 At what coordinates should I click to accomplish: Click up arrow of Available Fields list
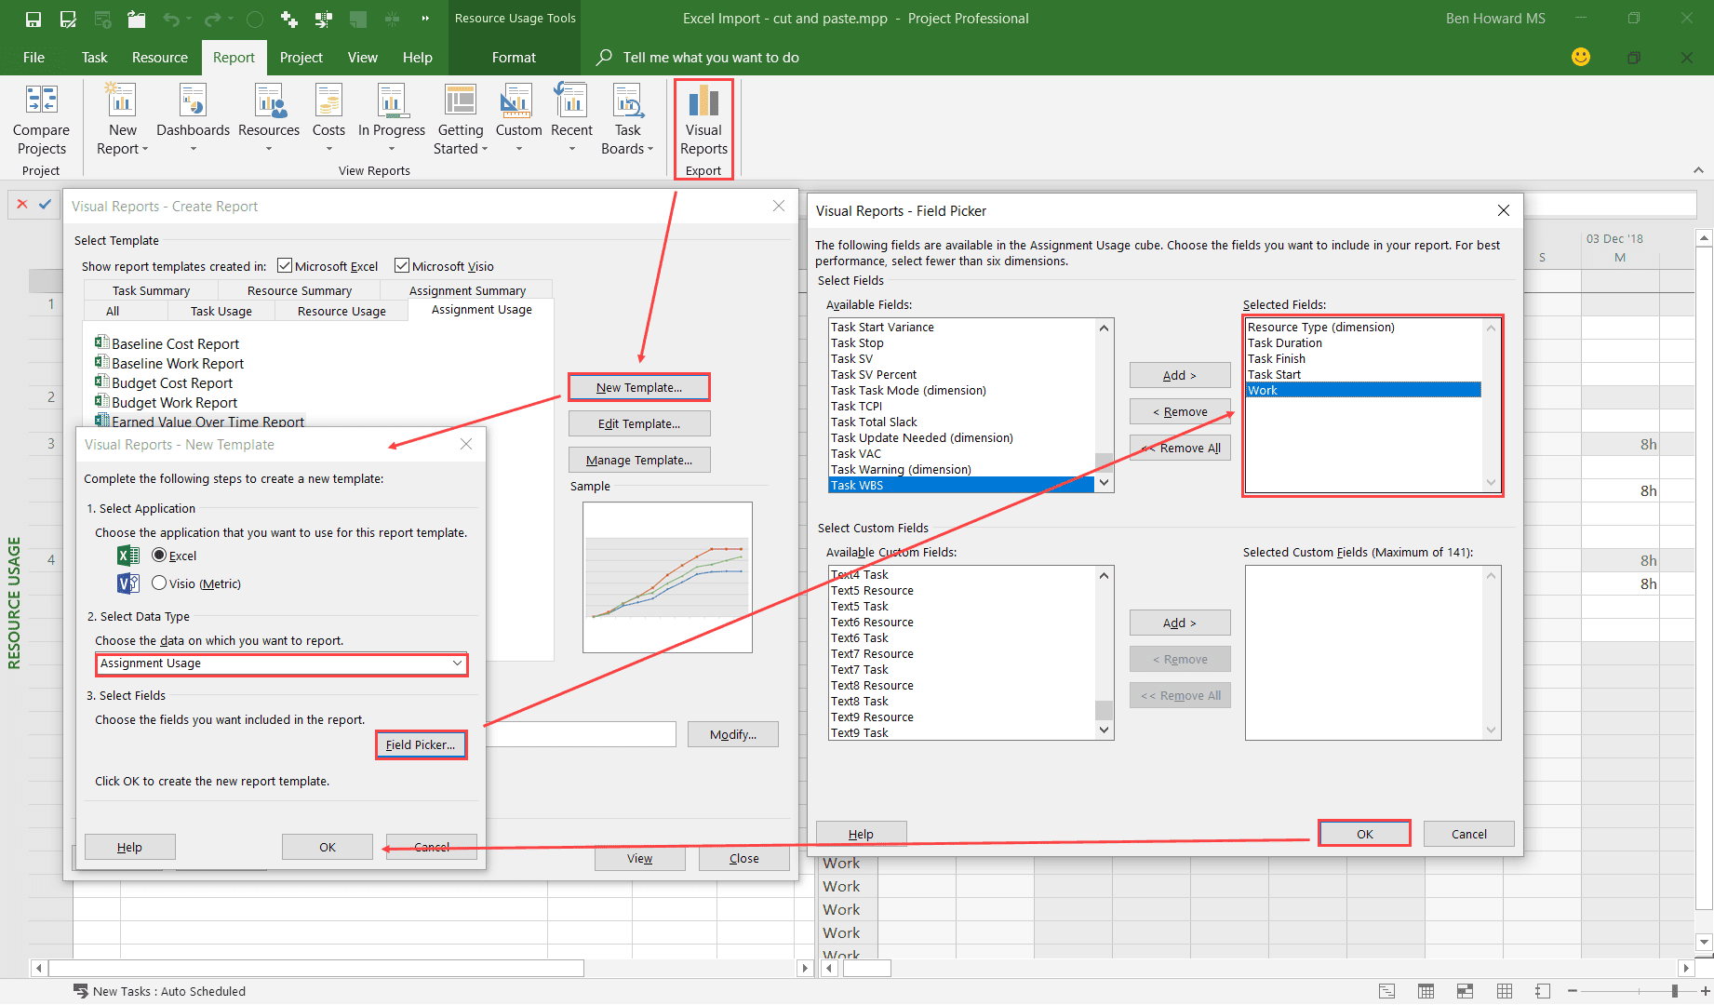click(x=1104, y=328)
